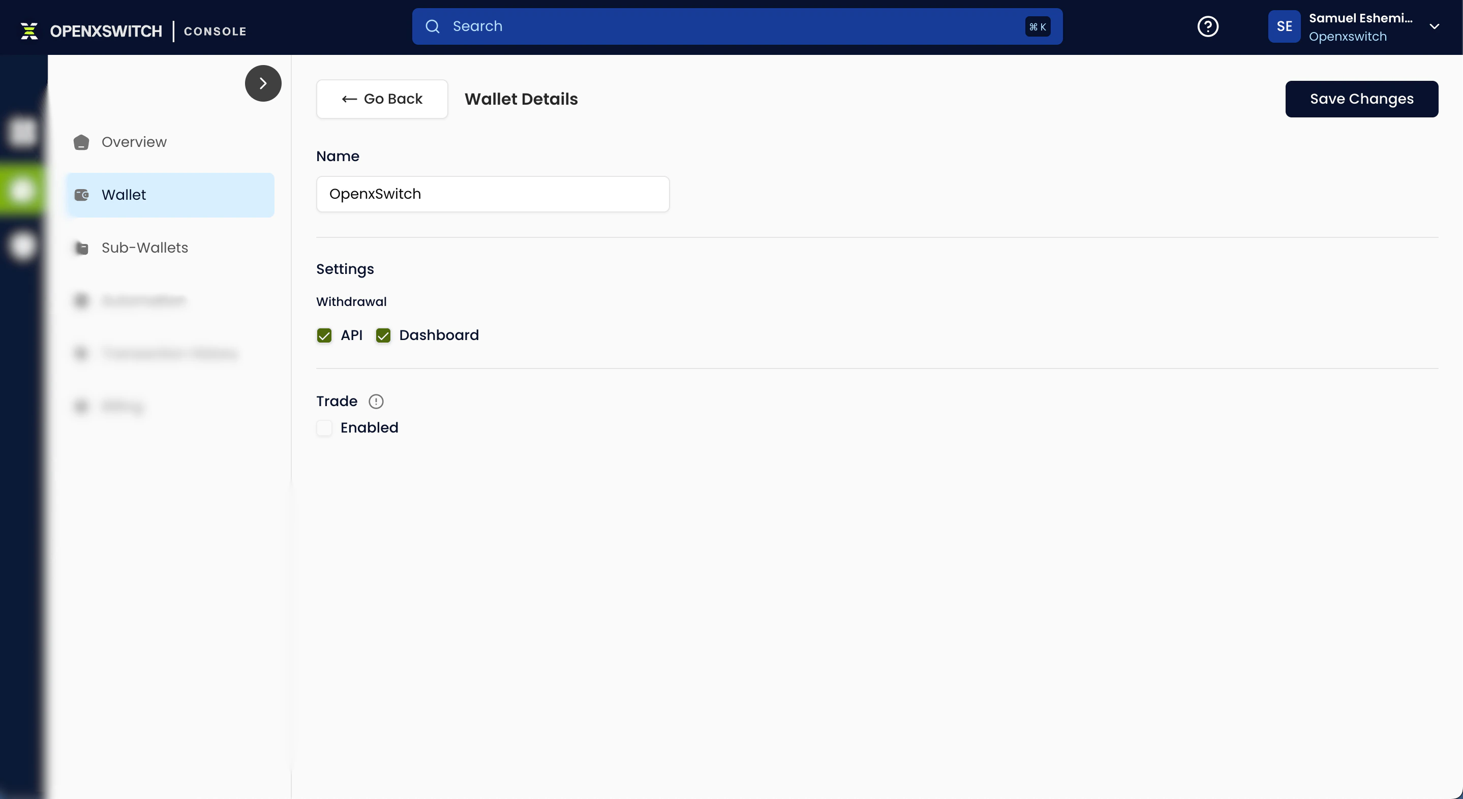Open the Overview menu item
Screen dimensions: 1463x799
tap(170, 142)
